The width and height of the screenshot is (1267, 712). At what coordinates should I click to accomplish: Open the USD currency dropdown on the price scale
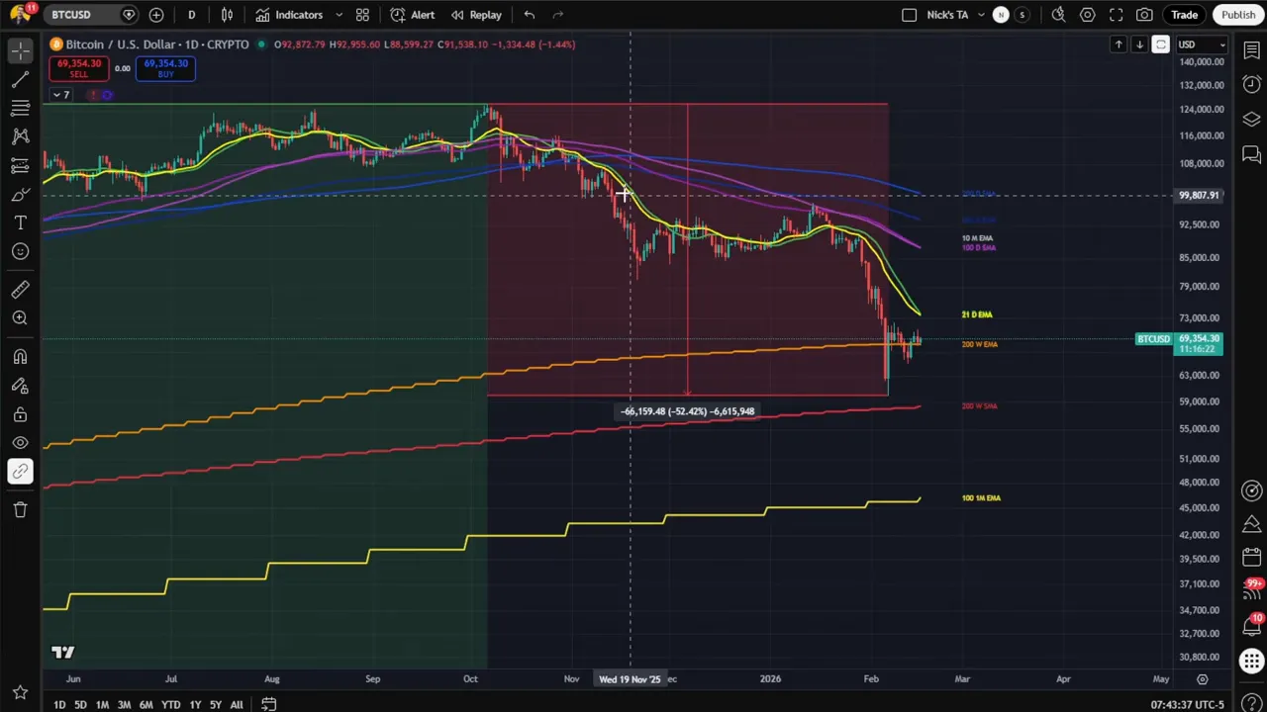(x=1201, y=44)
